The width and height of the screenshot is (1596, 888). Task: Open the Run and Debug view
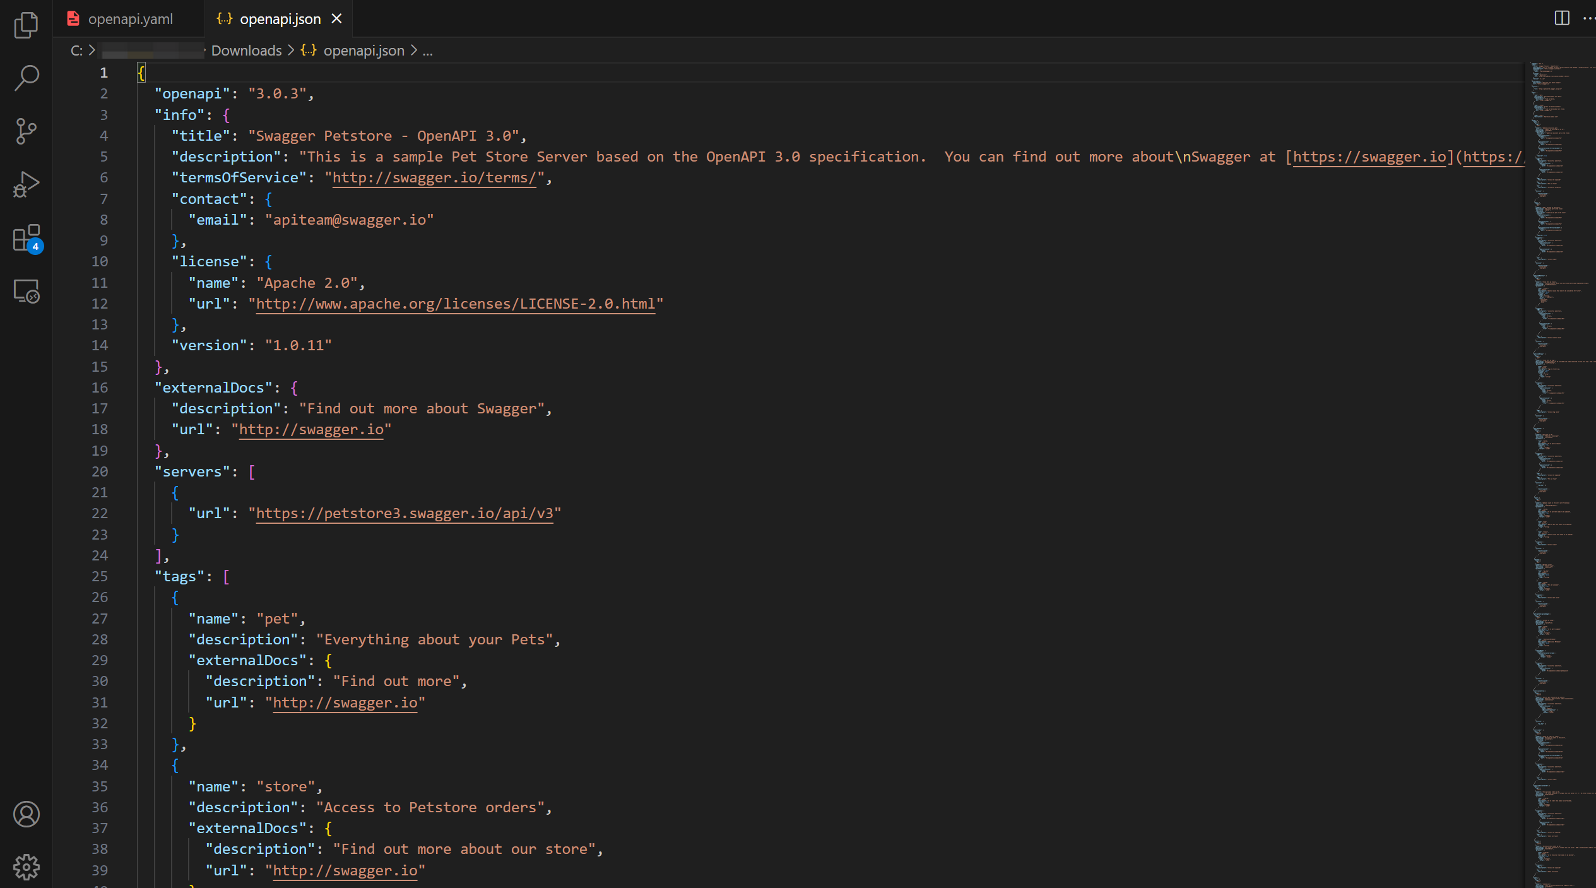point(26,185)
